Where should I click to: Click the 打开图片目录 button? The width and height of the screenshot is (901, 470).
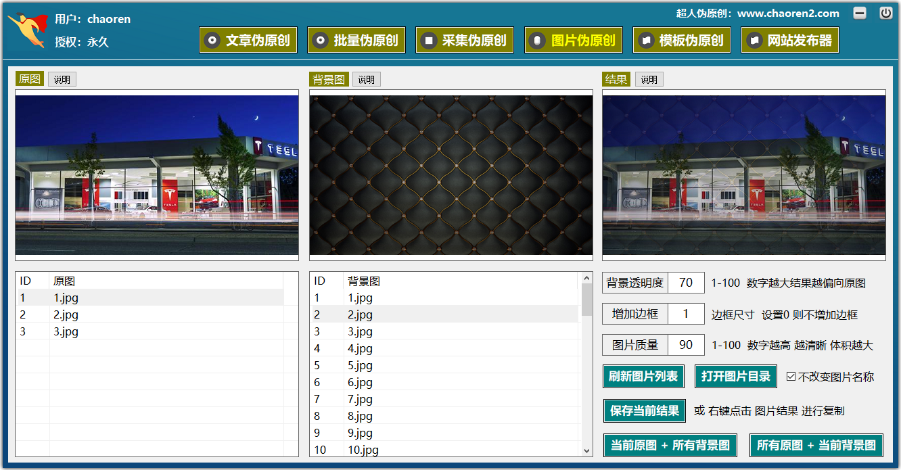pyautogui.click(x=736, y=376)
